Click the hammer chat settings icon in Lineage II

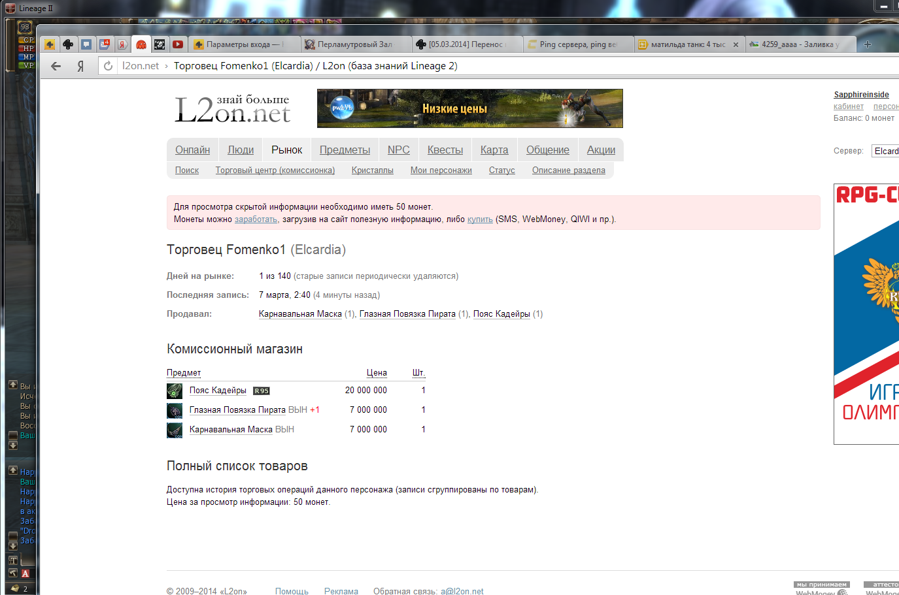coord(12,573)
